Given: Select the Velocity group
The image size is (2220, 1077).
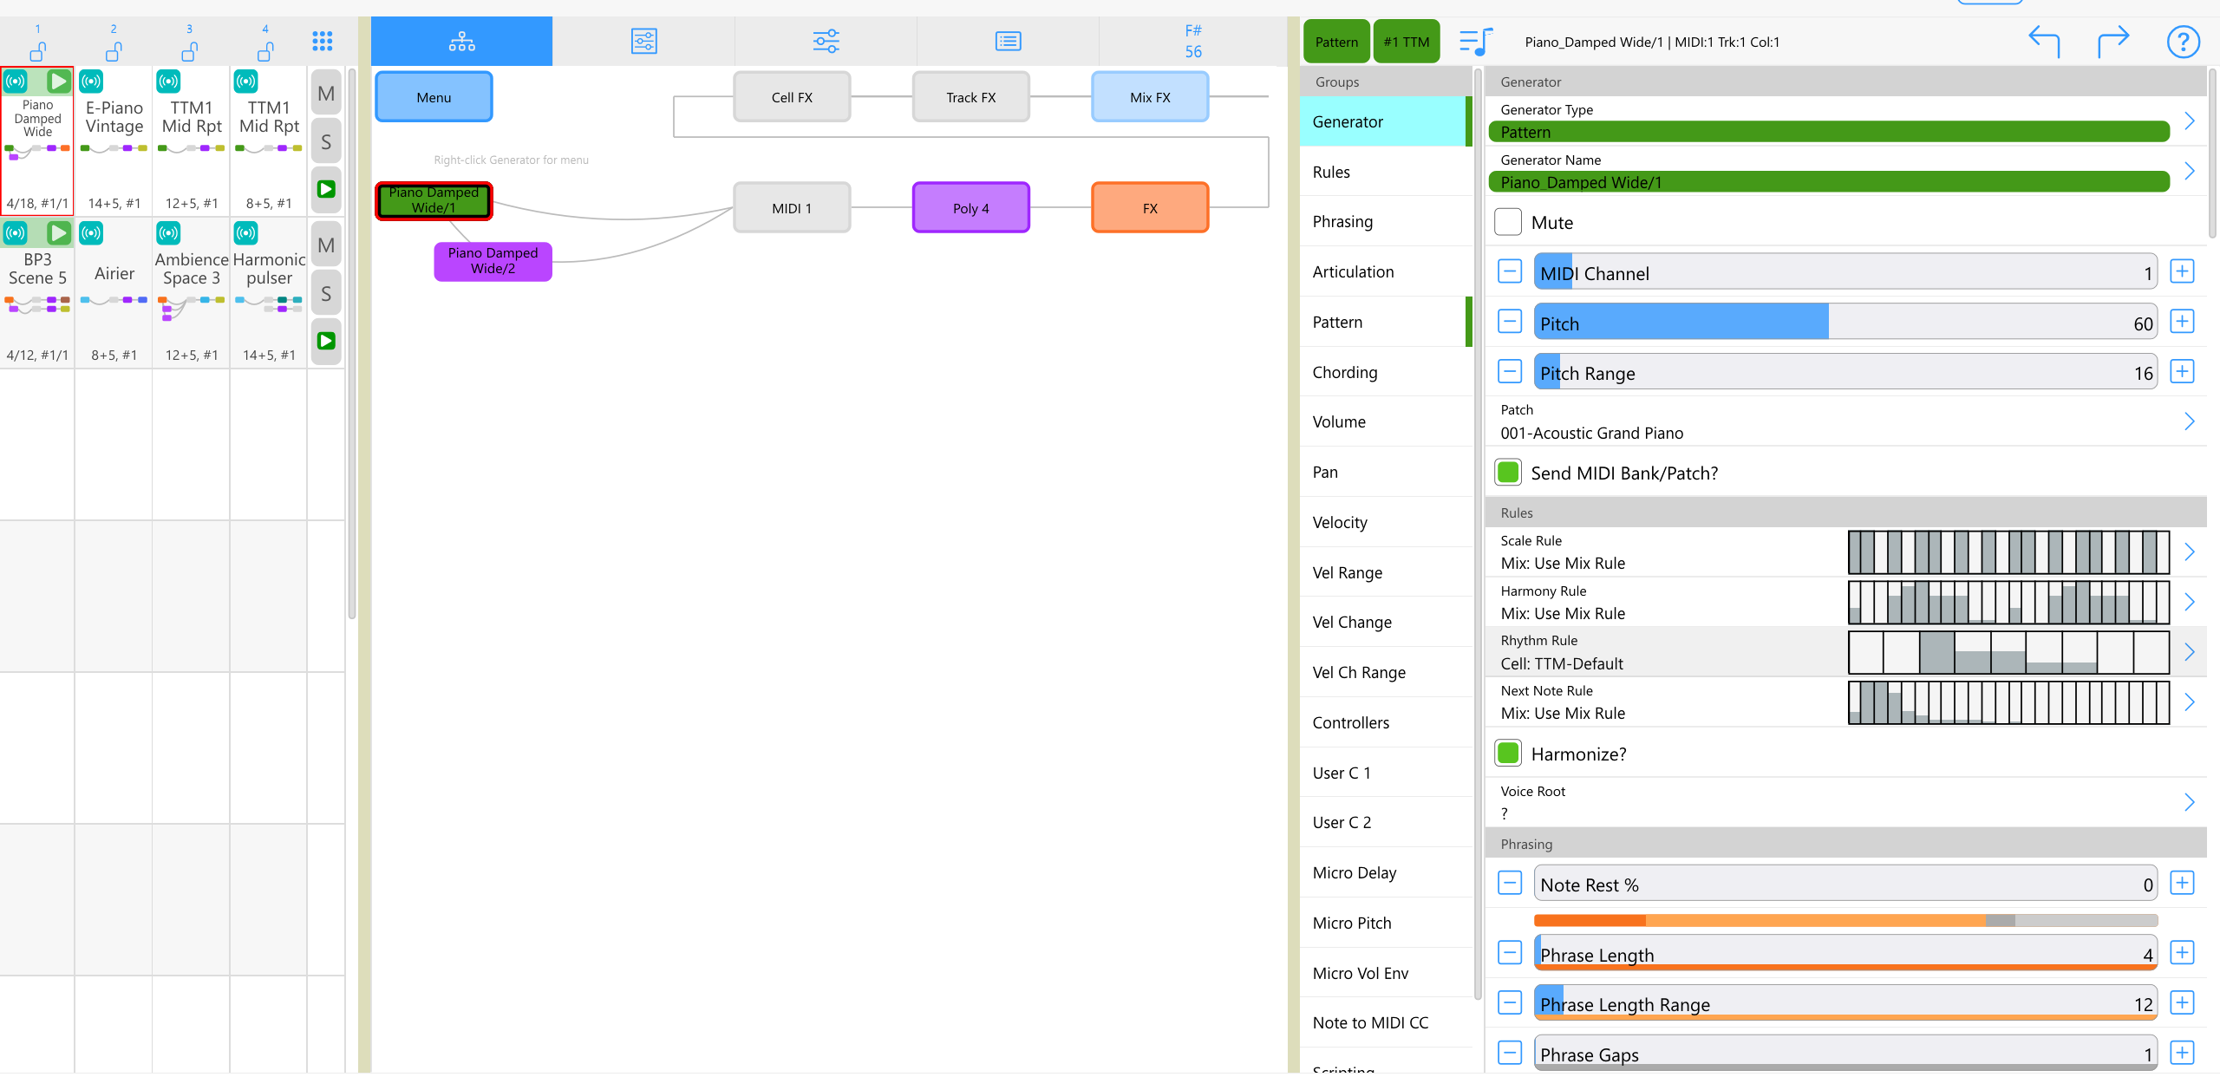Looking at the screenshot, I should coord(1340,522).
